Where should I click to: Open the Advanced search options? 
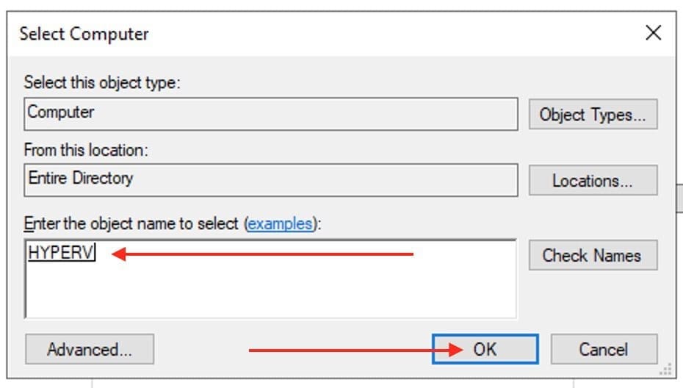pyautogui.click(x=90, y=349)
